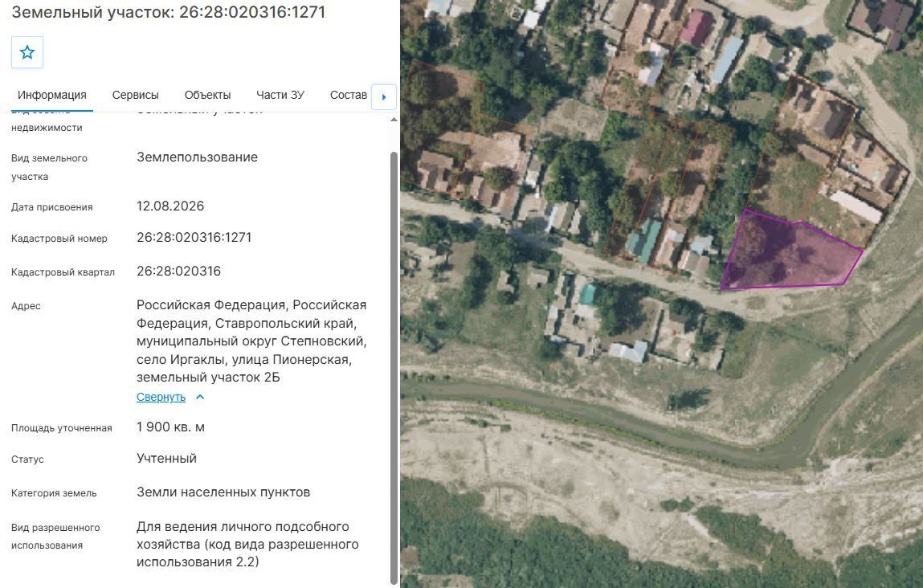This screenshot has width=923, height=588.
Task: Click the status value Учтенный
Action: 166,459
